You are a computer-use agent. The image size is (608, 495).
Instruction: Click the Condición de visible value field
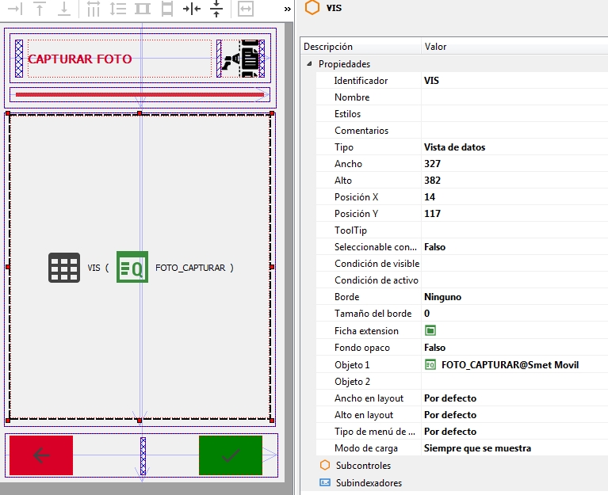514,264
